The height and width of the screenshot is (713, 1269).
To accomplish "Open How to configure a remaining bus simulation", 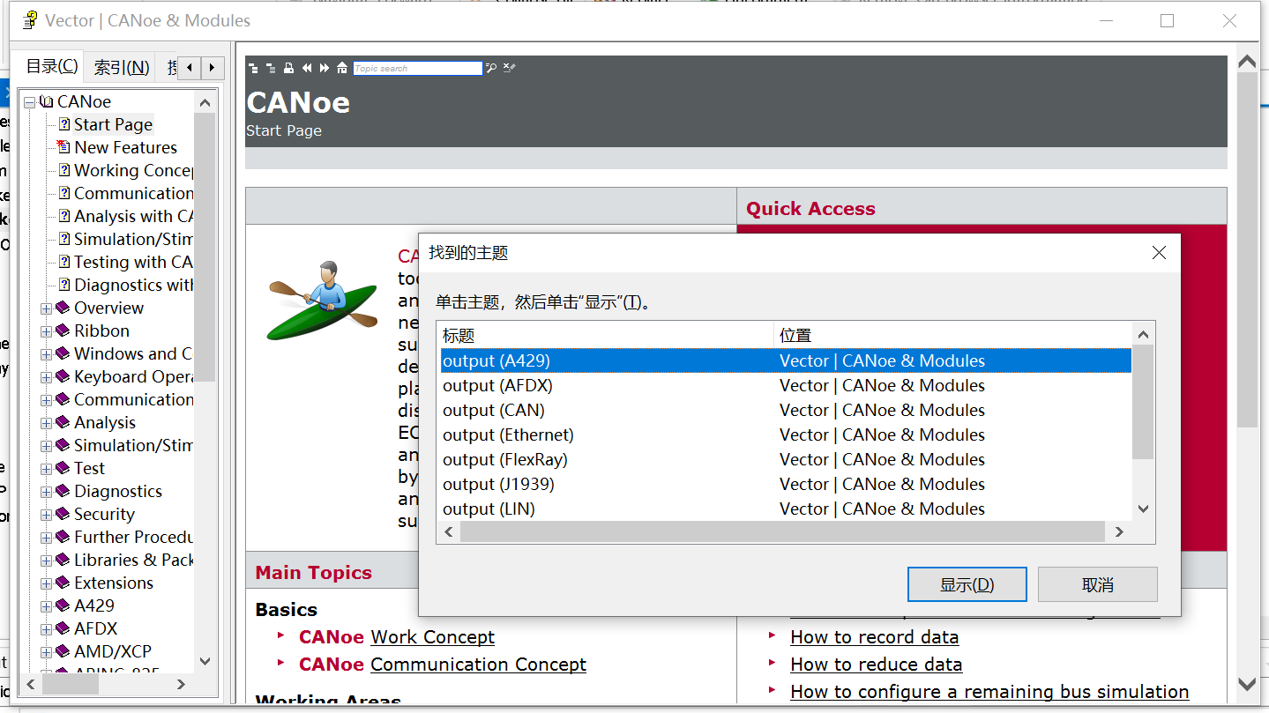I will [x=989, y=691].
